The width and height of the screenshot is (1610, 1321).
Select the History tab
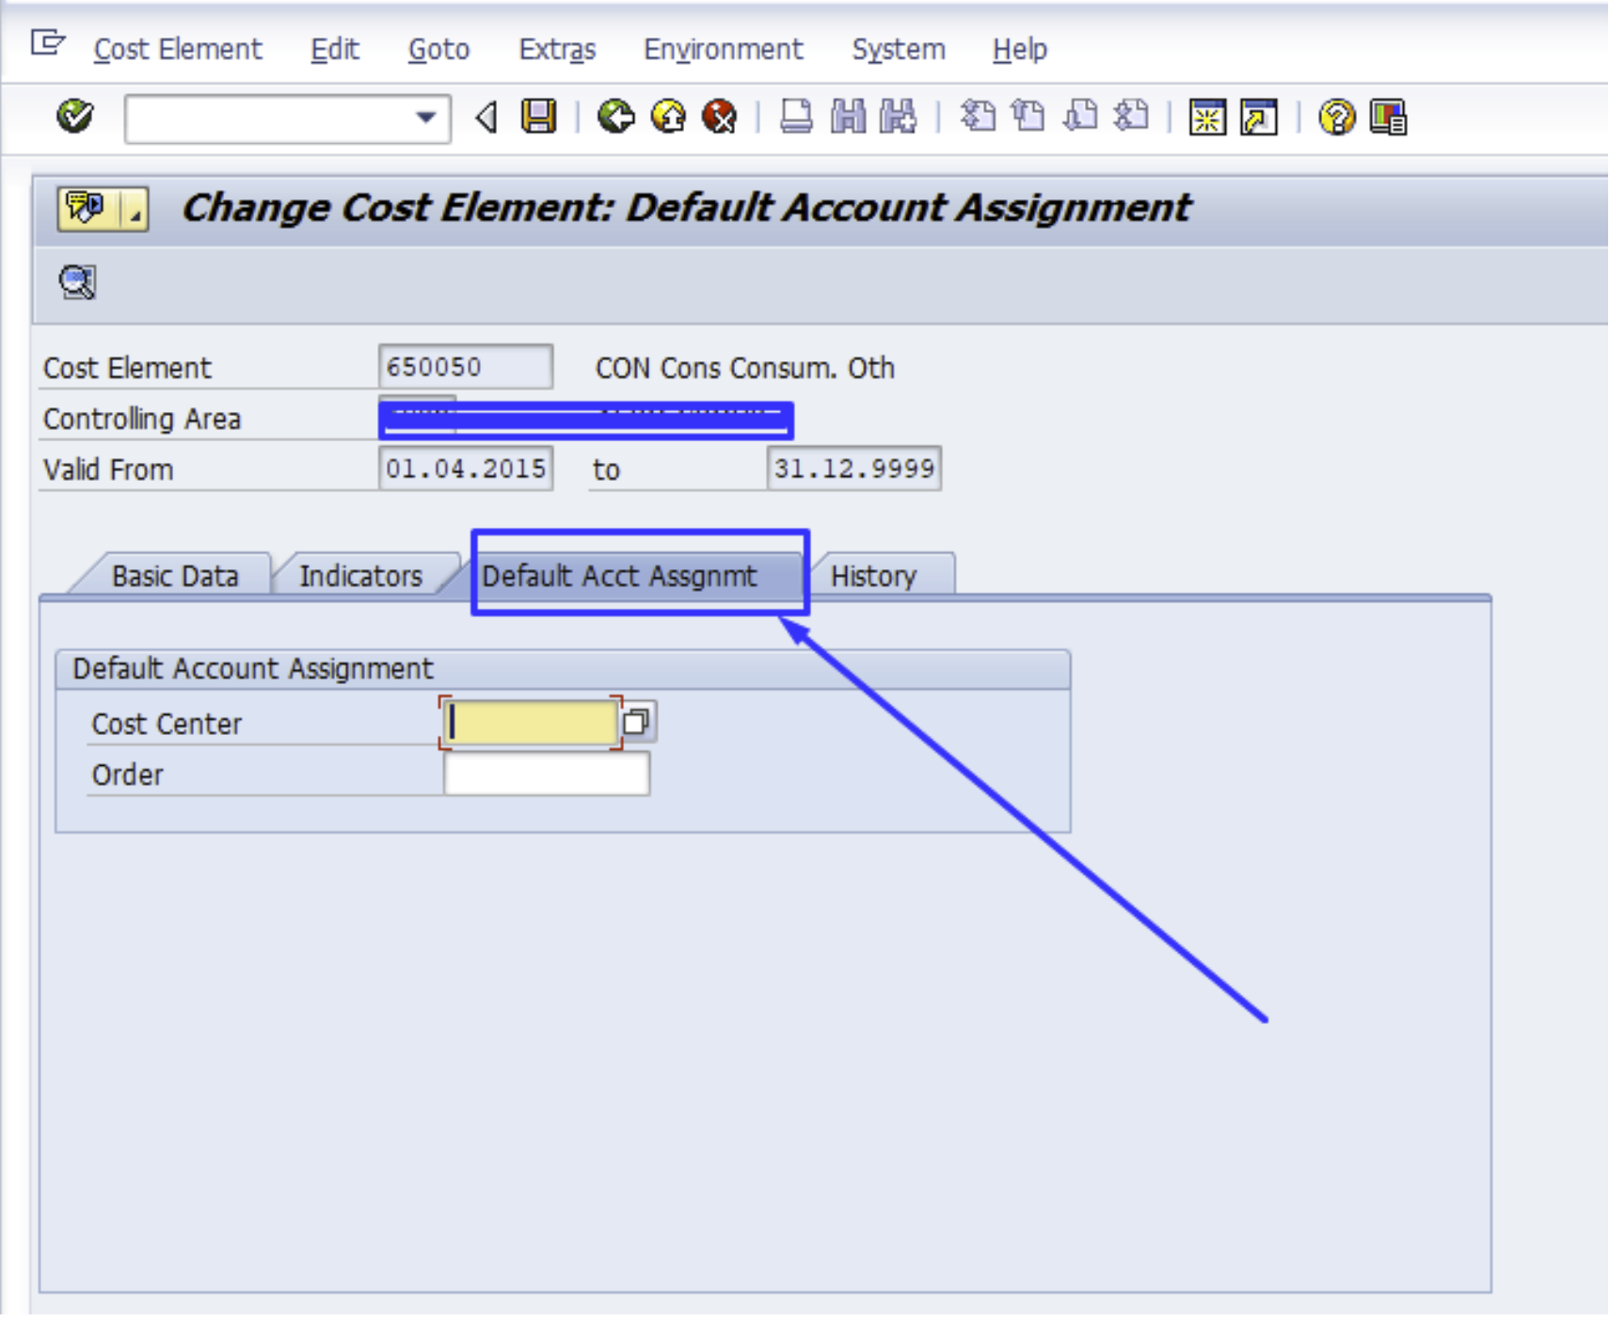[873, 576]
